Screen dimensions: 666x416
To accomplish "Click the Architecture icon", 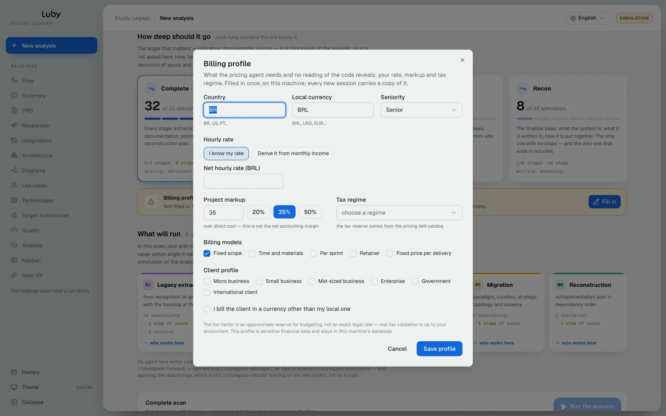I will pyautogui.click(x=14, y=155).
